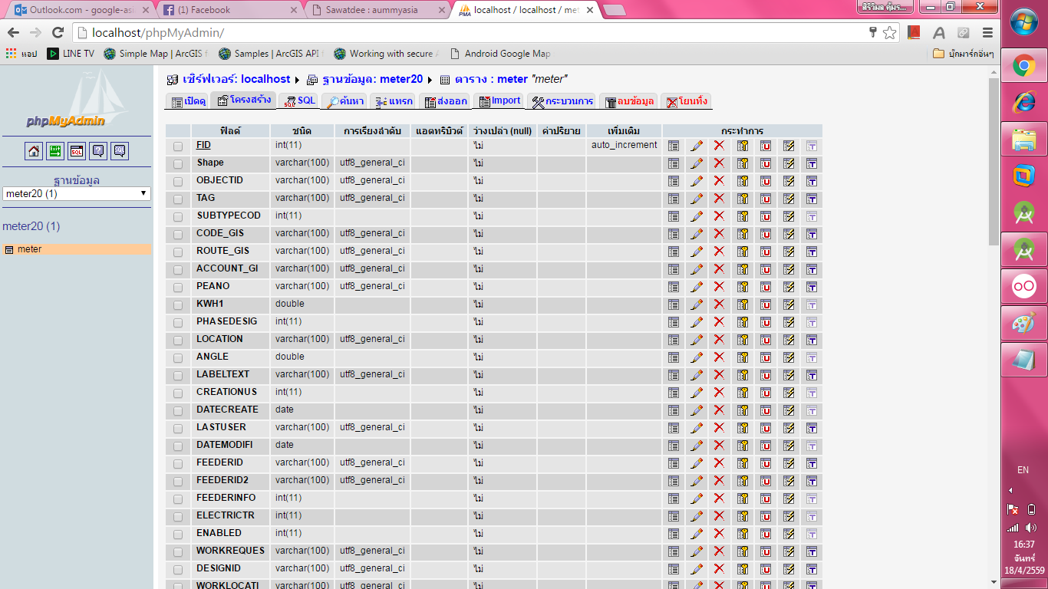This screenshot has height=589, width=1048.
Task: Tick the checkbox for Shape field
Action: (178, 163)
